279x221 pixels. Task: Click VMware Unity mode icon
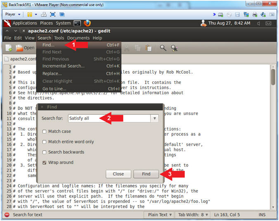(62, 14)
